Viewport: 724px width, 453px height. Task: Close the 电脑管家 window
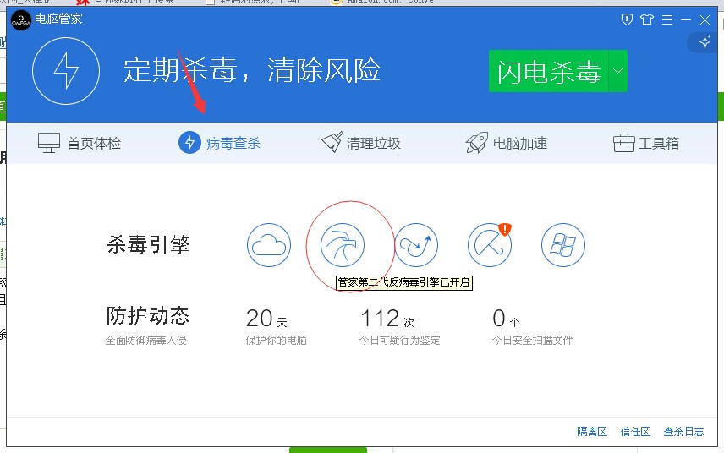tap(705, 19)
